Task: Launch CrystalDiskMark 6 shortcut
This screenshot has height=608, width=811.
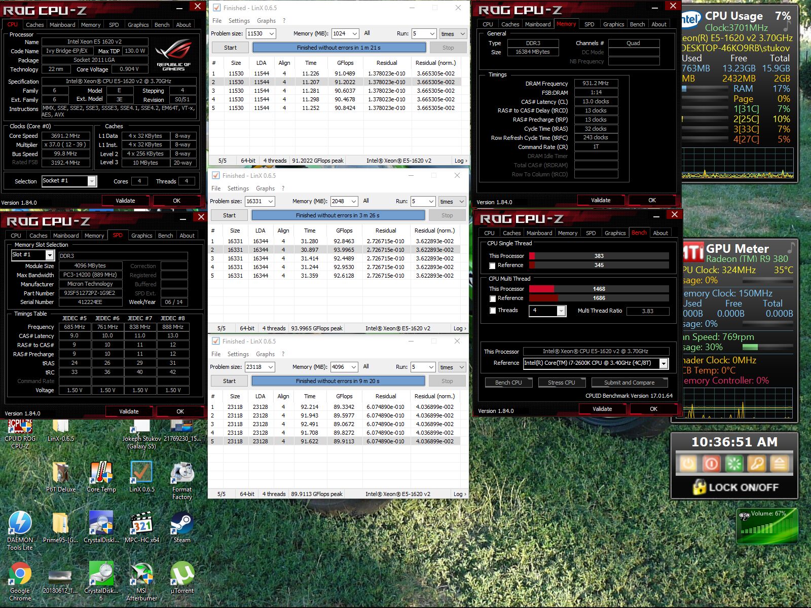Action: pyautogui.click(x=101, y=582)
